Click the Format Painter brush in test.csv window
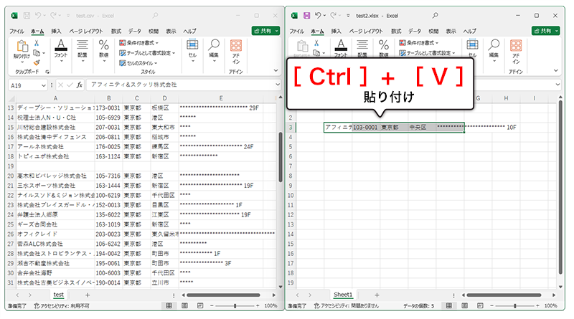The height and width of the screenshot is (319, 574). [x=37, y=62]
